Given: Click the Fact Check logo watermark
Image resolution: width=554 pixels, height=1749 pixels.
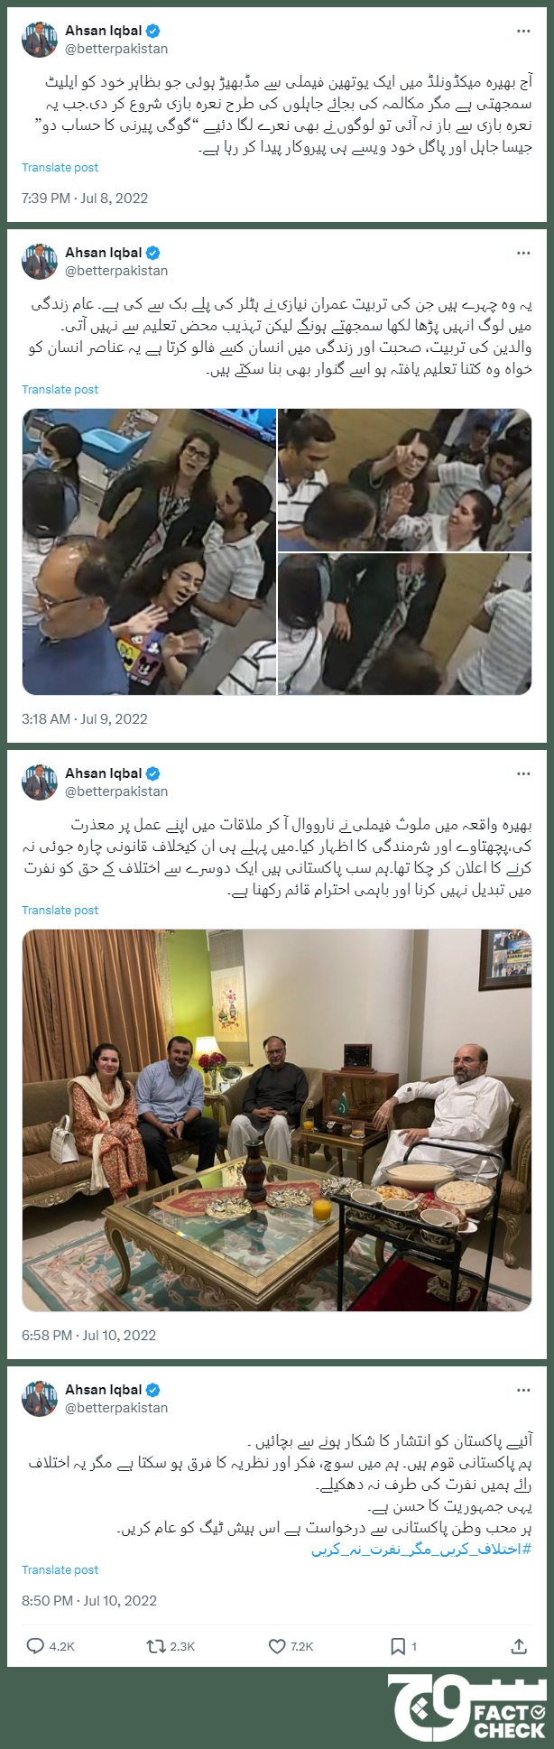Looking at the screenshot, I should point(467,1706).
